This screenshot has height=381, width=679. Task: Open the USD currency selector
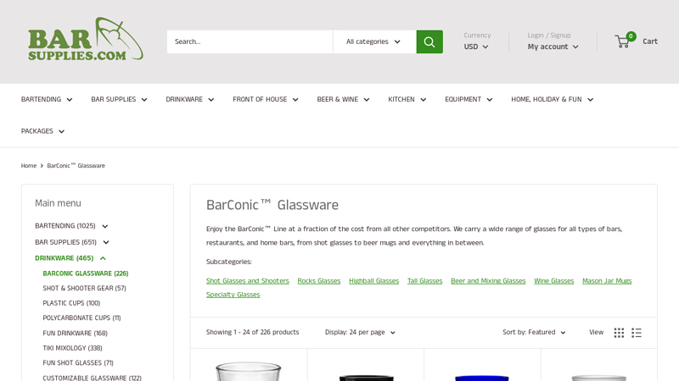pos(476,47)
